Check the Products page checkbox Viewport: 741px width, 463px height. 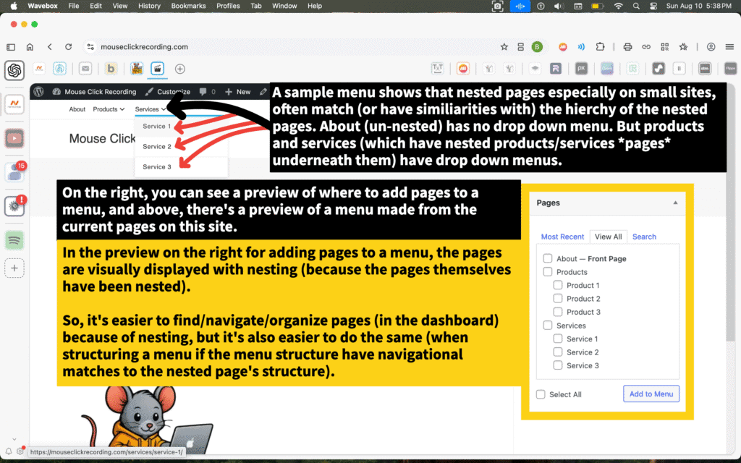[x=548, y=272]
